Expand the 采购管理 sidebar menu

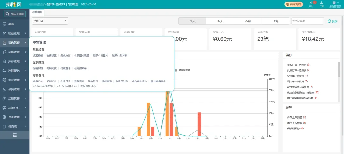(14, 52)
